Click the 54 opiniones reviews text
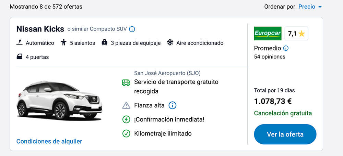This screenshot has height=156, width=343. pos(270,57)
